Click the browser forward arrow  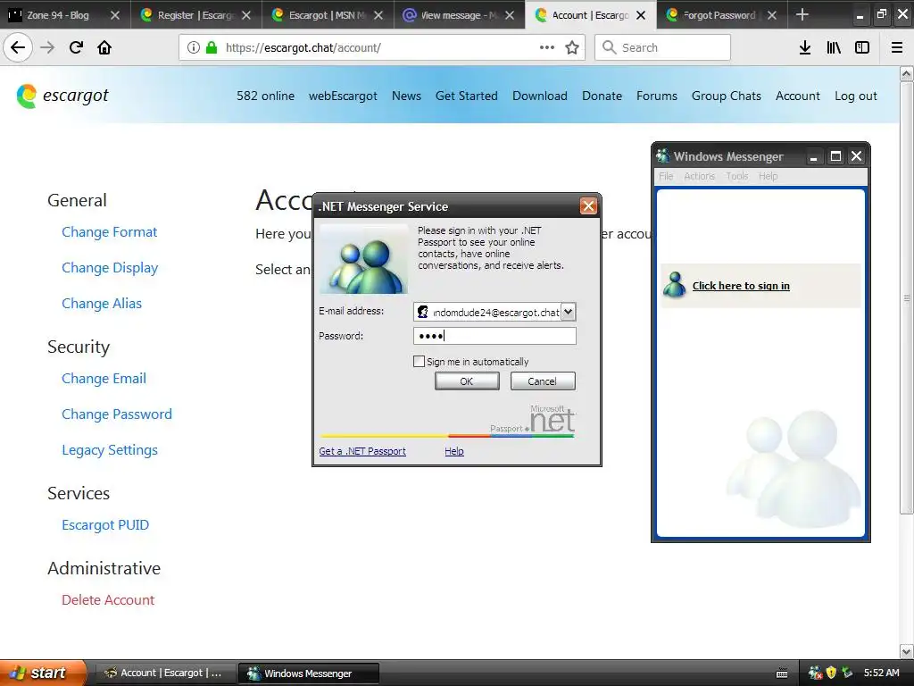pyautogui.click(x=47, y=48)
